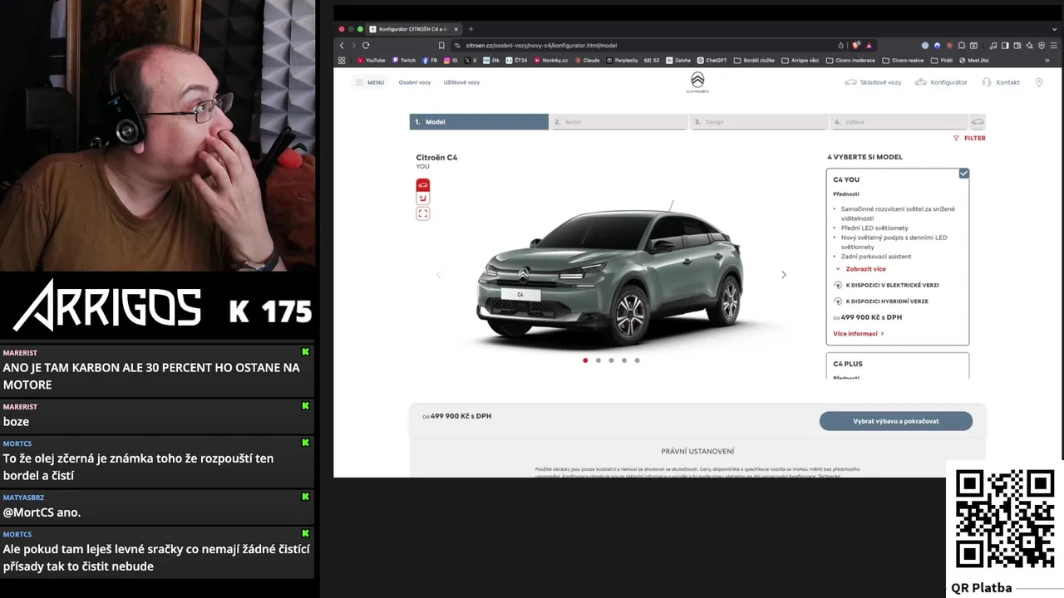
Task: Open Arrigos věci bookmark folder
Action: tap(800, 60)
